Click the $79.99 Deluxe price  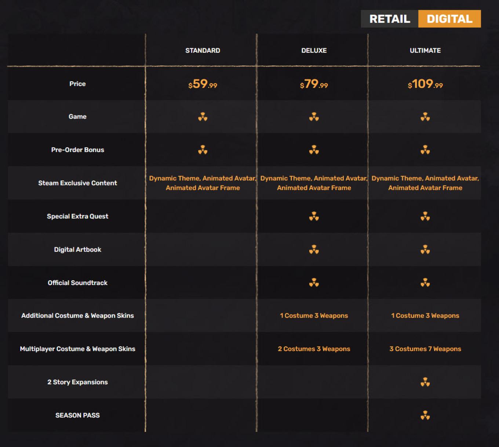point(314,84)
